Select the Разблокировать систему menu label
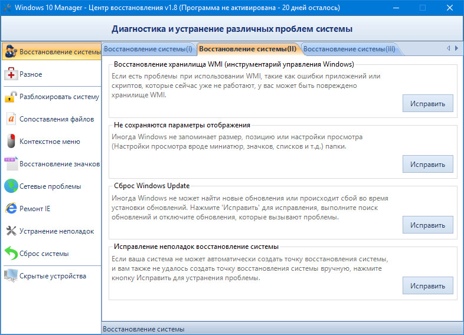This screenshot has height=335, width=464. coord(59,97)
